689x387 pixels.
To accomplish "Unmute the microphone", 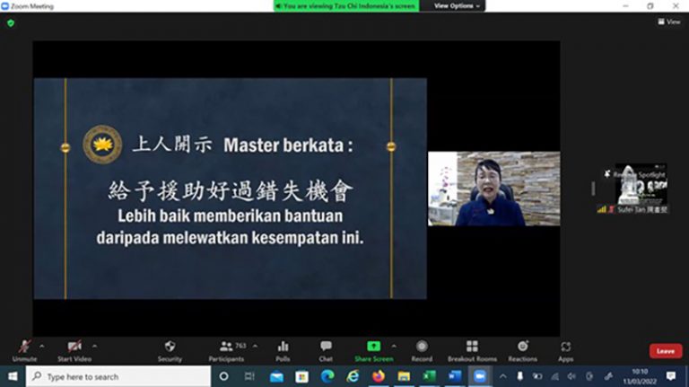I will point(24,347).
